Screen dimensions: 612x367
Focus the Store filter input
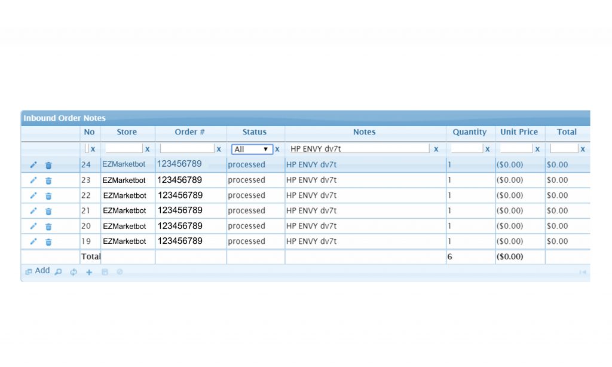pyautogui.click(x=124, y=148)
